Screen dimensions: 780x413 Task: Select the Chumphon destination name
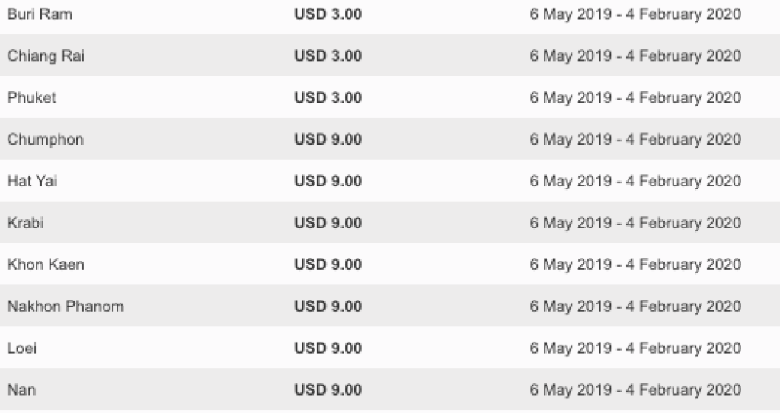(45, 140)
